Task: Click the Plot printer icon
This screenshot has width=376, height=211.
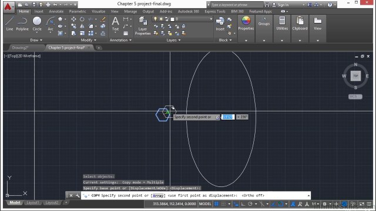Action: [48, 5]
